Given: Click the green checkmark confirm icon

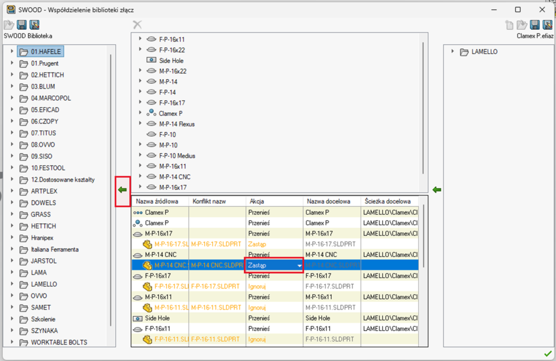Looking at the screenshot, I should 547,354.
